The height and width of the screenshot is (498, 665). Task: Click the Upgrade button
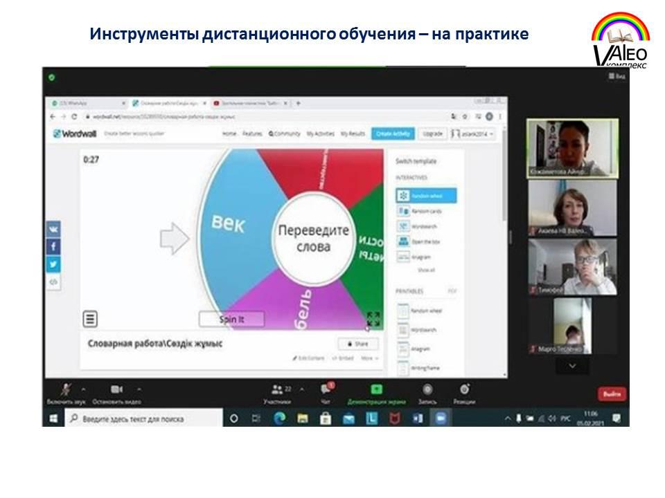[x=432, y=133]
